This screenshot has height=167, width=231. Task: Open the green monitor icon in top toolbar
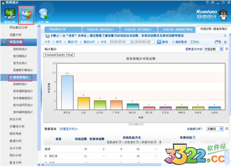[x=10, y=14]
